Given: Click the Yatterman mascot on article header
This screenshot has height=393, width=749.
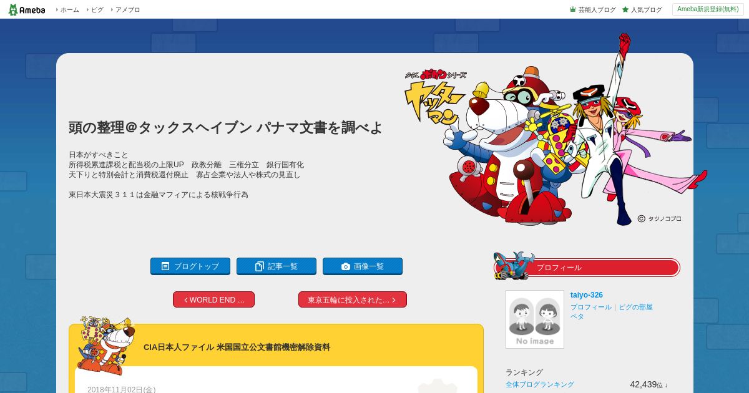Looking at the screenshot, I should 105,345.
